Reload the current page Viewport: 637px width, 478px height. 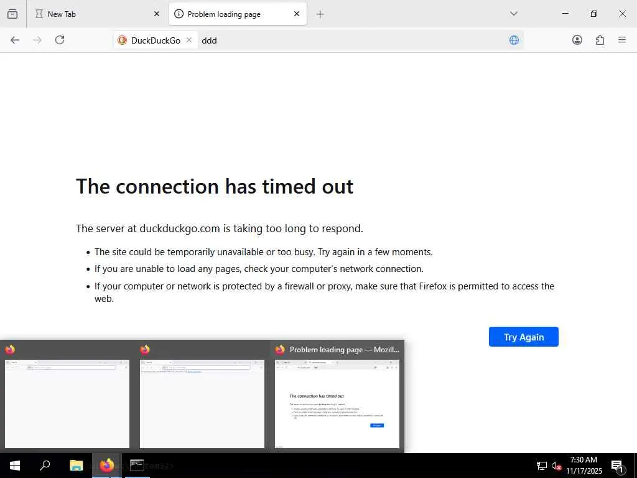(x=60, y=40)
